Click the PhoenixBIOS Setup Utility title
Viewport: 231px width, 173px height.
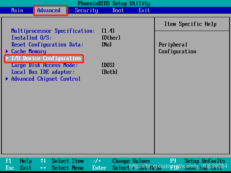point(114,3)
